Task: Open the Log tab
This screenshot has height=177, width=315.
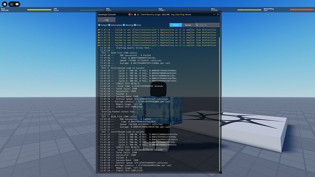Action: [x=106, y=20]
